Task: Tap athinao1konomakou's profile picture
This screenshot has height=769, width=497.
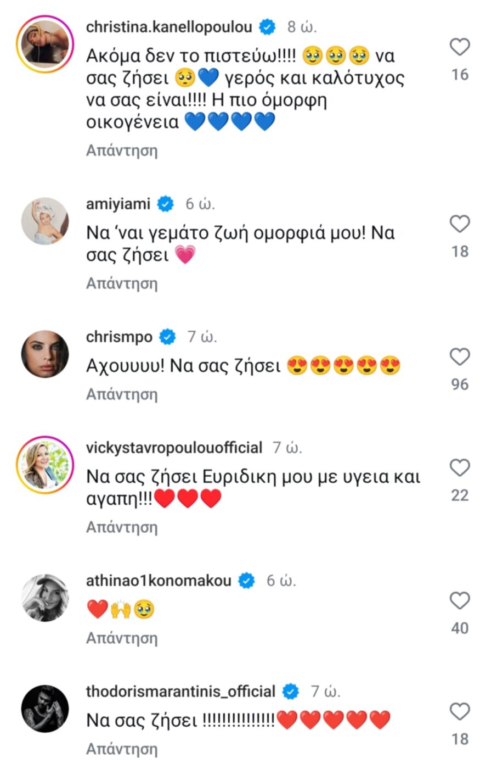Action: [45, 598]
